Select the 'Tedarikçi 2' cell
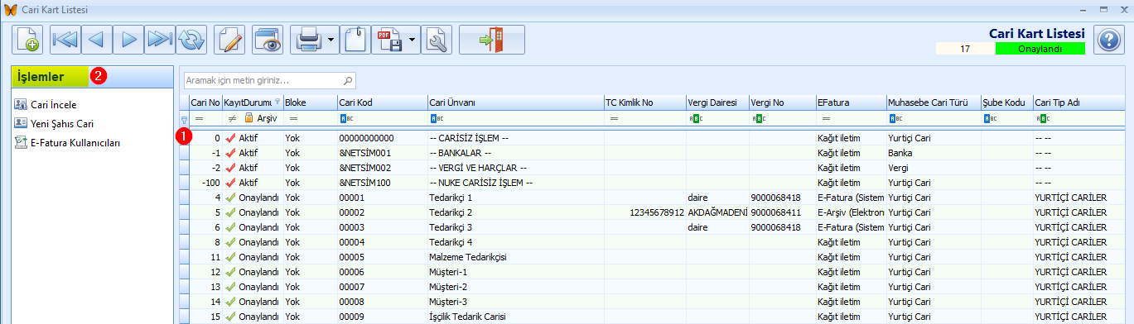 click(515, 212)
